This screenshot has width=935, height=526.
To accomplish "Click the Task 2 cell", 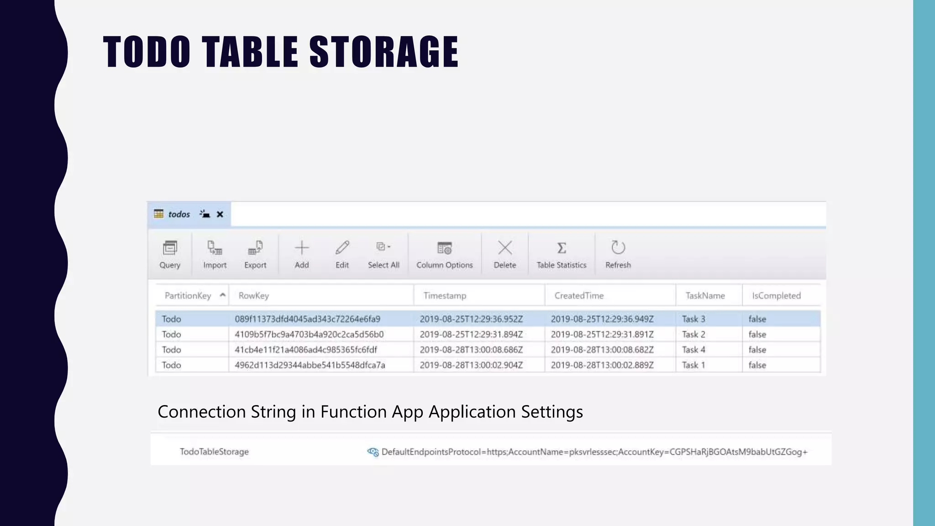I will coord(693,334).
